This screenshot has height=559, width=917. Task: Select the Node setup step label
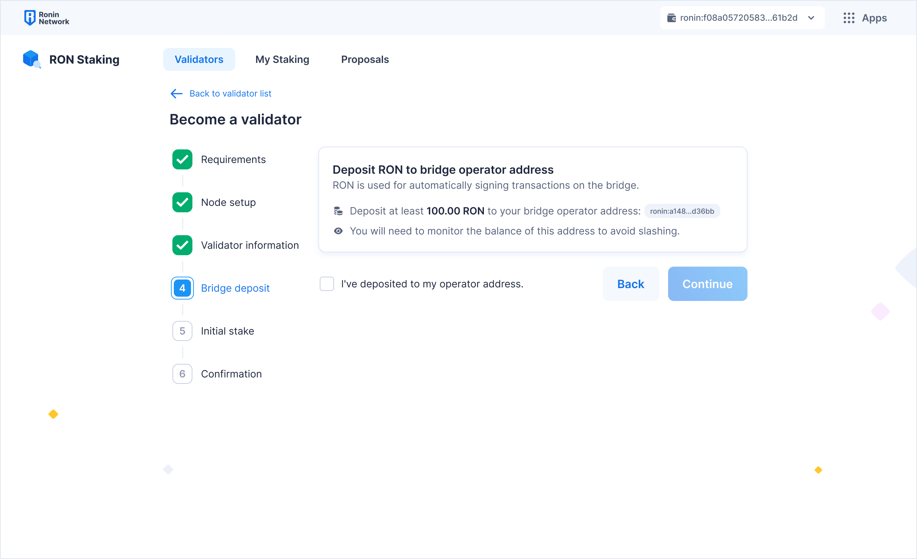click(229, 202)
